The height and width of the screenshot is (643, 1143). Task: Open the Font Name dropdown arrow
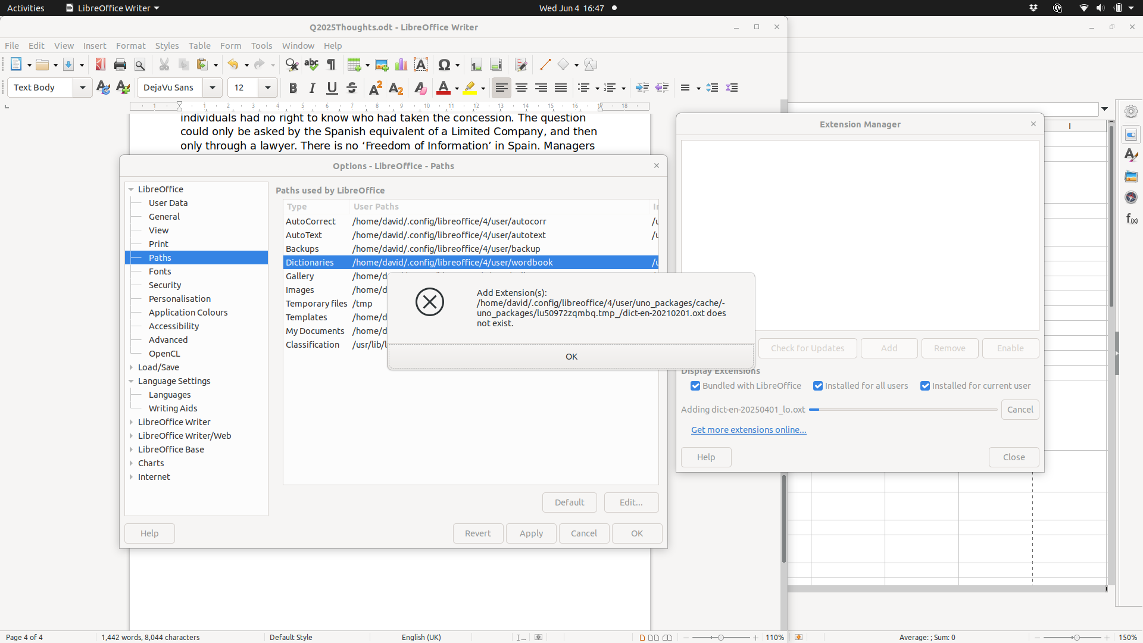[x=213, y=88]
